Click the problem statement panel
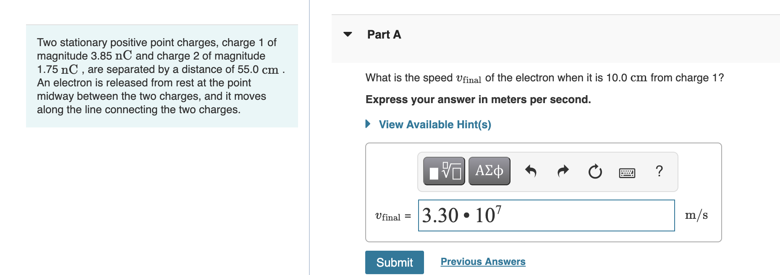 (162, 75)
